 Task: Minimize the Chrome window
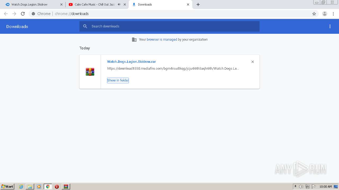pos(317,2)
